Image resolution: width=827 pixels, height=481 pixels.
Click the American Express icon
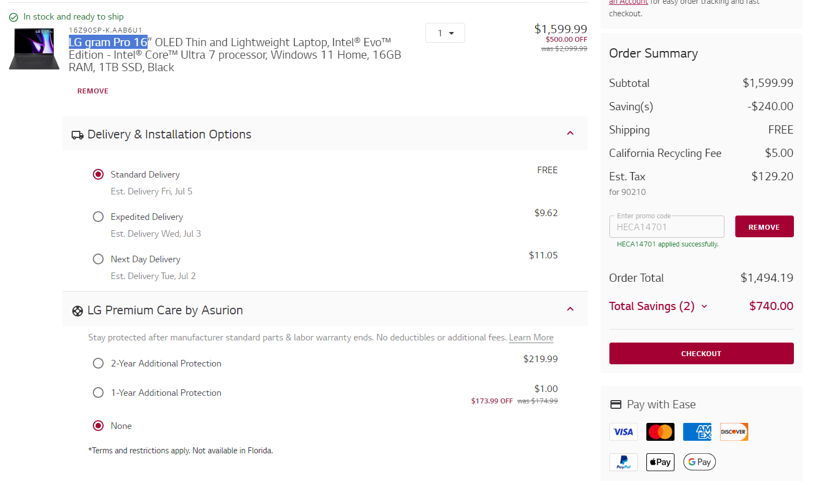point(697,432)
